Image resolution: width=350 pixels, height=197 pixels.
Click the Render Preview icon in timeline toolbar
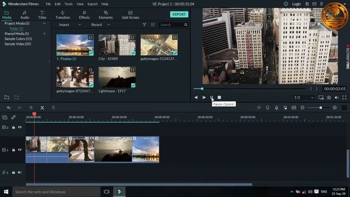point(259,108)
